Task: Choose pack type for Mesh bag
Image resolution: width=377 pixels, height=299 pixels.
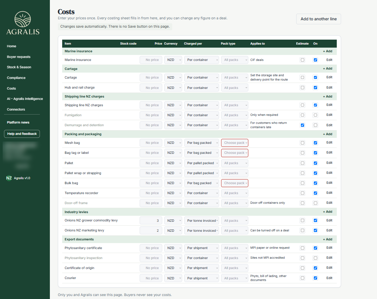Action: 235,143
